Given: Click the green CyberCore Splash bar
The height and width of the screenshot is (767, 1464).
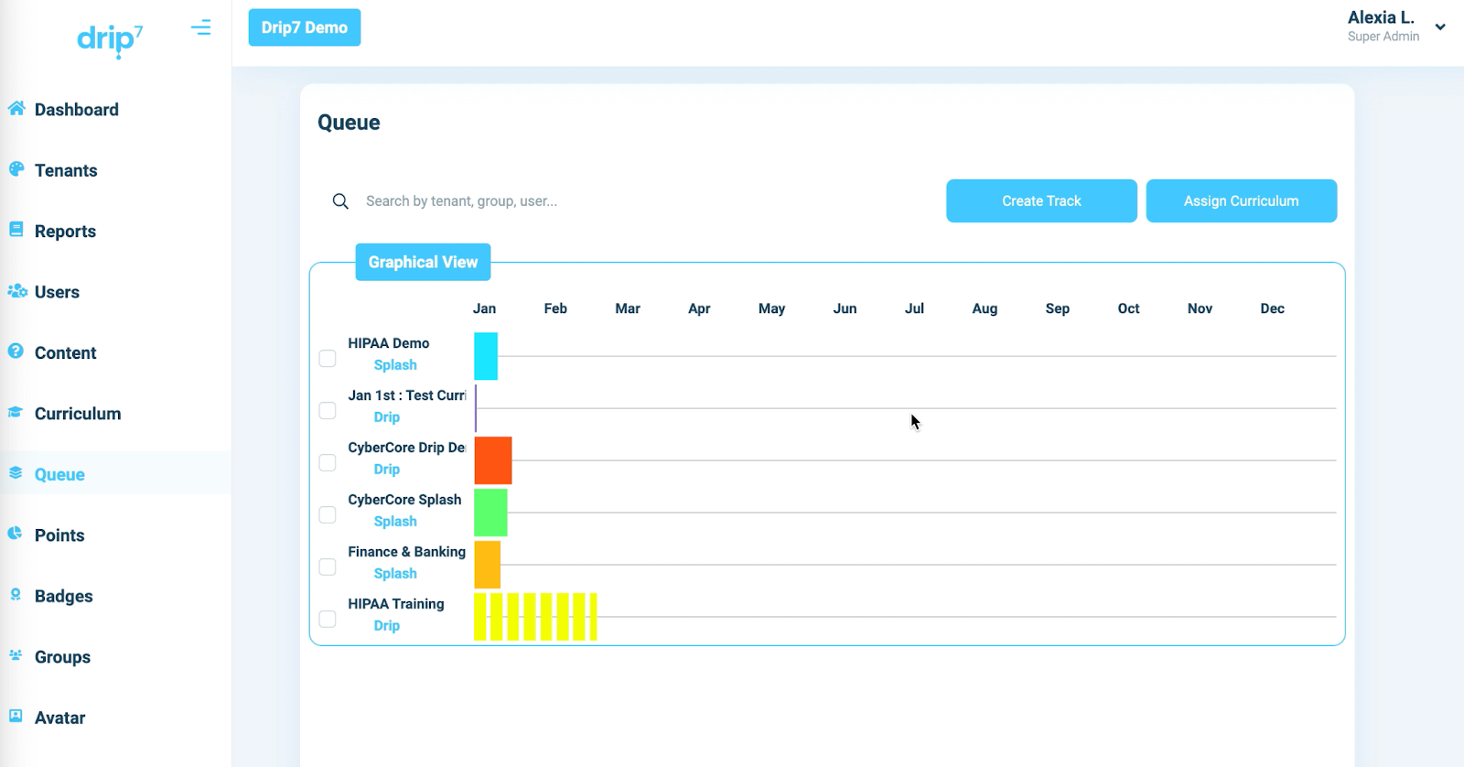Looking at the screenshot, I should pyautogui.click(x=490, y=513).
